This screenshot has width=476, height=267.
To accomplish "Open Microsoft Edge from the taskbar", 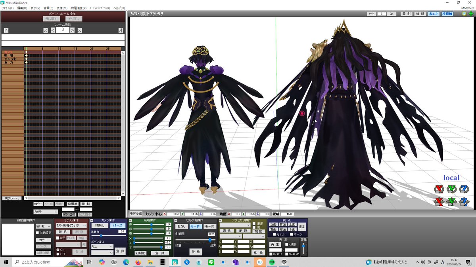I will [126, 262].
